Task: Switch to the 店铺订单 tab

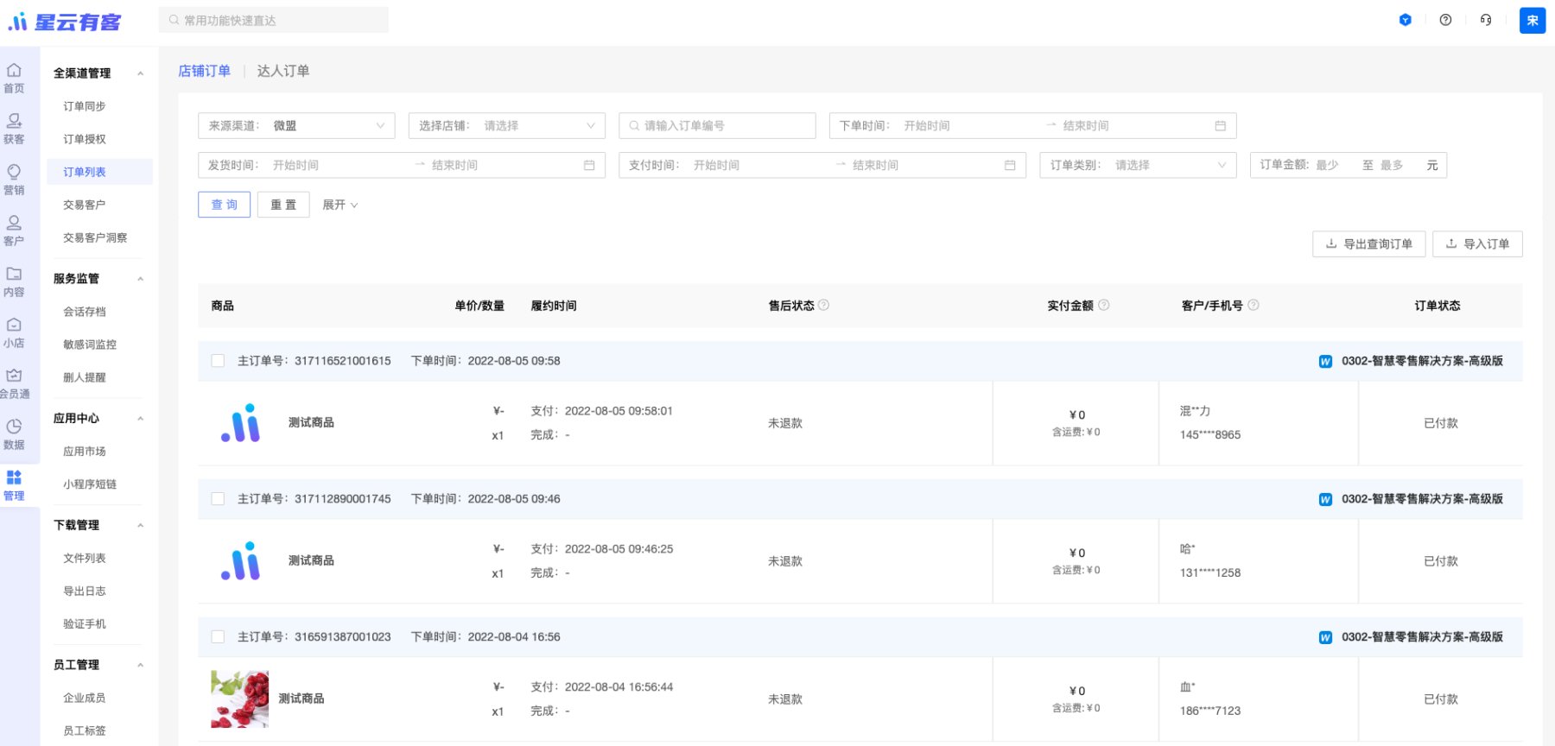Action: tap(204, 71)
